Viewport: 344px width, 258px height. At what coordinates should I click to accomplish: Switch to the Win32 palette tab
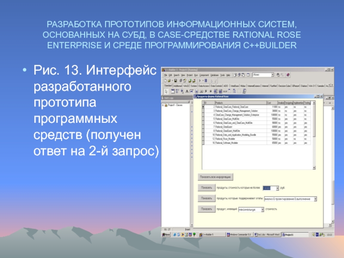pos(186,86)
